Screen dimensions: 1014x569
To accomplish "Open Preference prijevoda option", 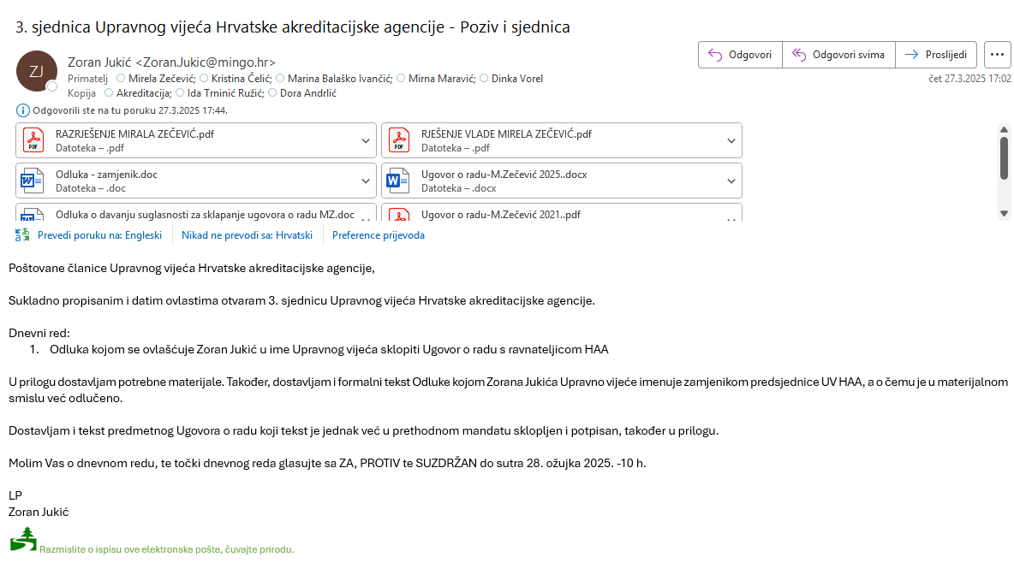I will (x=379, y=235).
